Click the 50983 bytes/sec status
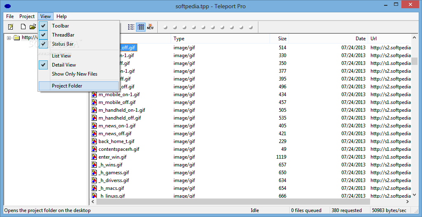The height and width of the screenshot is (217, 422). click(389, 210)
